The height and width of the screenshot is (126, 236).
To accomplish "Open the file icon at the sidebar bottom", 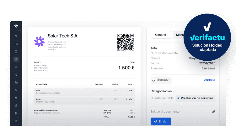I will (16, 121).
